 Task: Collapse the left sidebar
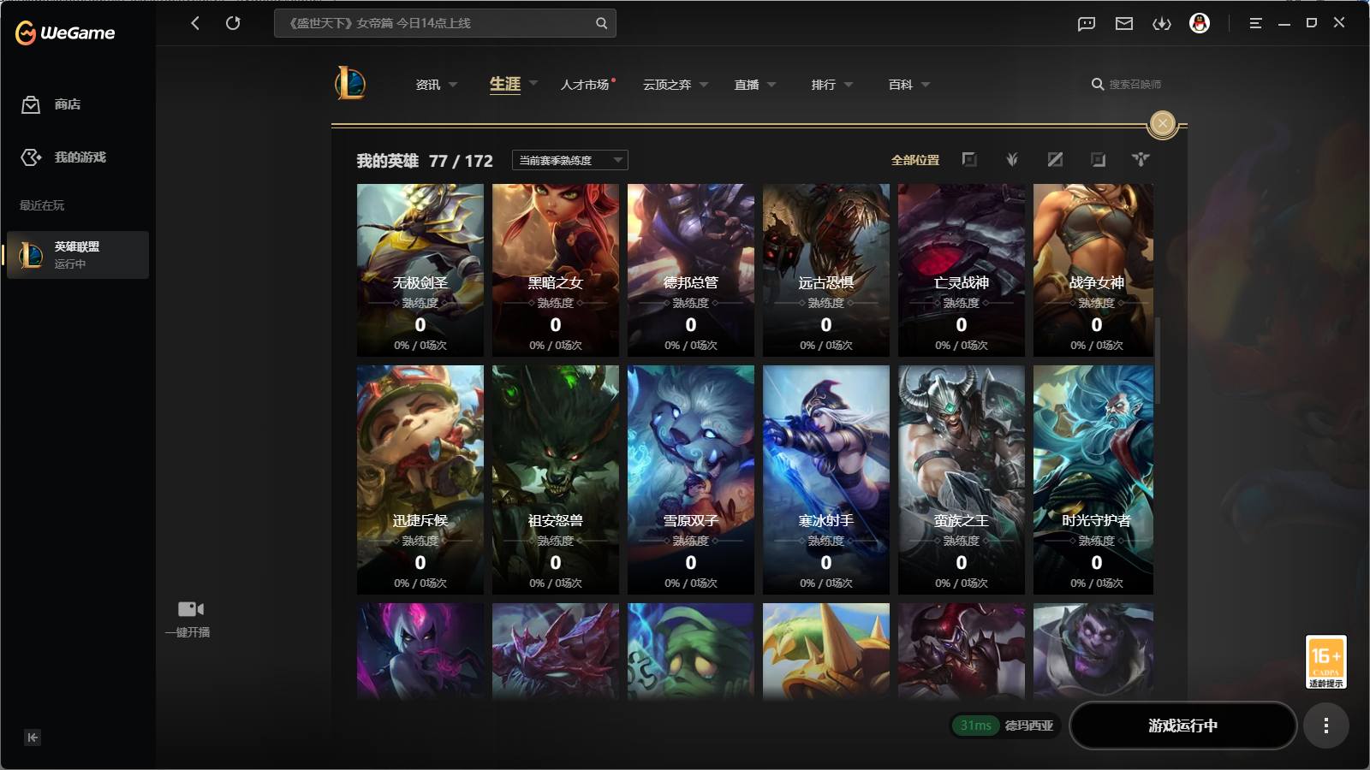(x=33, y=737)
